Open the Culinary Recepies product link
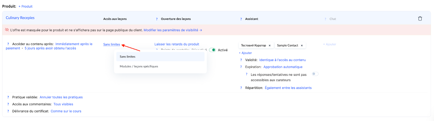The height and width of the screenshot is (121, 434). point(20,18)
